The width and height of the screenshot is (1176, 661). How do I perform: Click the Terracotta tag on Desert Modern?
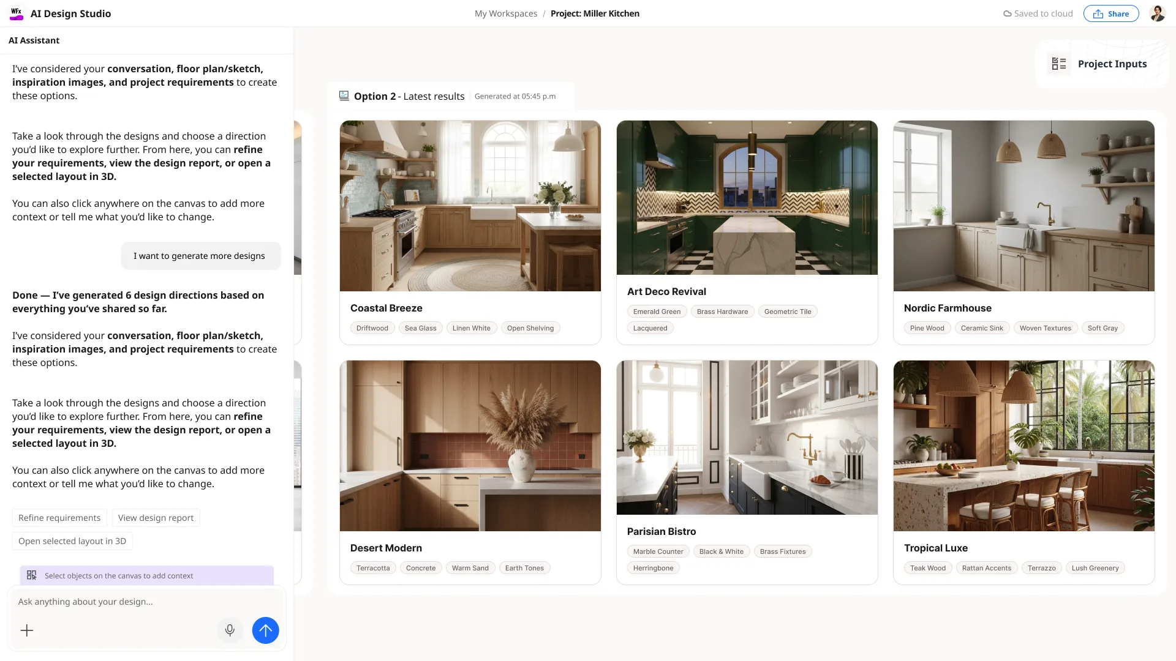tap(373, 568)
